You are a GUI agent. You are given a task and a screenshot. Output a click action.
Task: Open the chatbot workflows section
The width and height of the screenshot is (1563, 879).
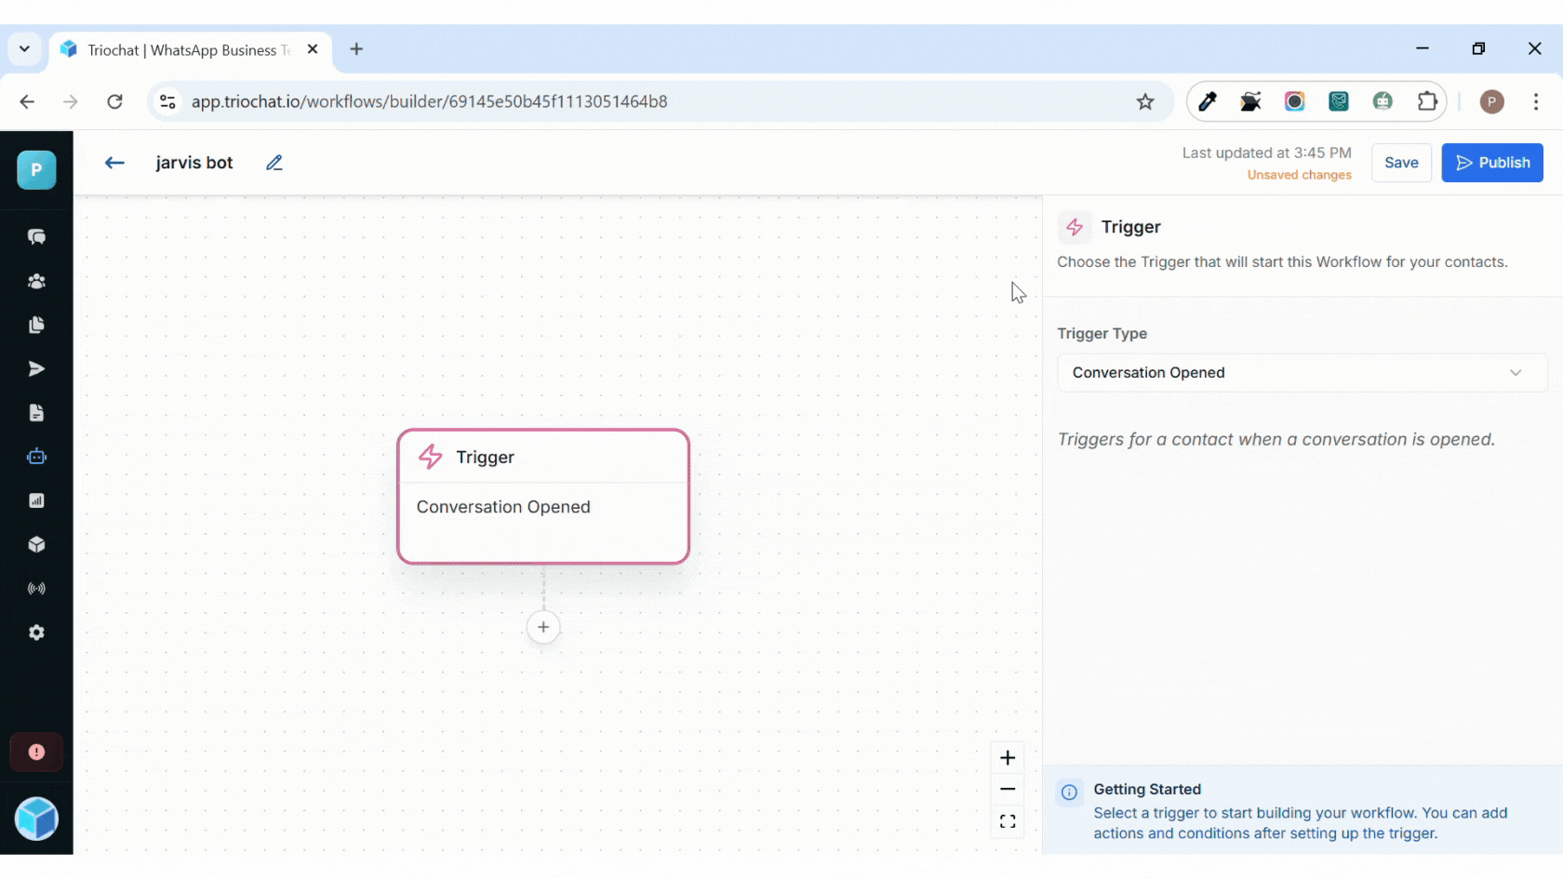36,456
